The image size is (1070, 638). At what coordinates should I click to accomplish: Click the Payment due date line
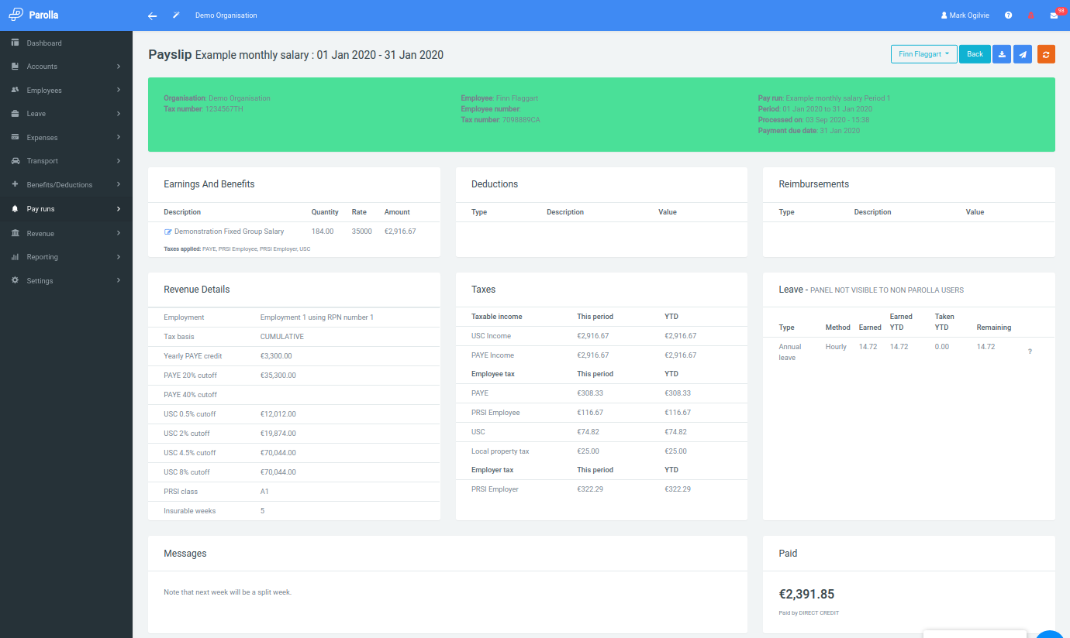(x=809, y=131)
